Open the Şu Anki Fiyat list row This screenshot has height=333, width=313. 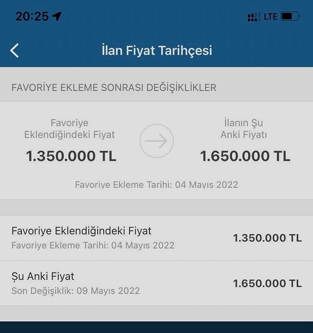click(43, 276)
